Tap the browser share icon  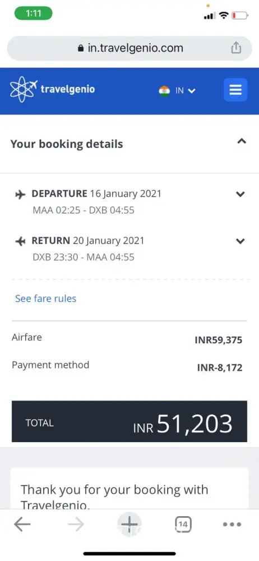click(236, 48)
